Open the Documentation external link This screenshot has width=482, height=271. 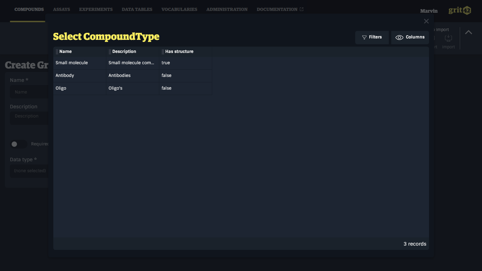coord(280,10)
